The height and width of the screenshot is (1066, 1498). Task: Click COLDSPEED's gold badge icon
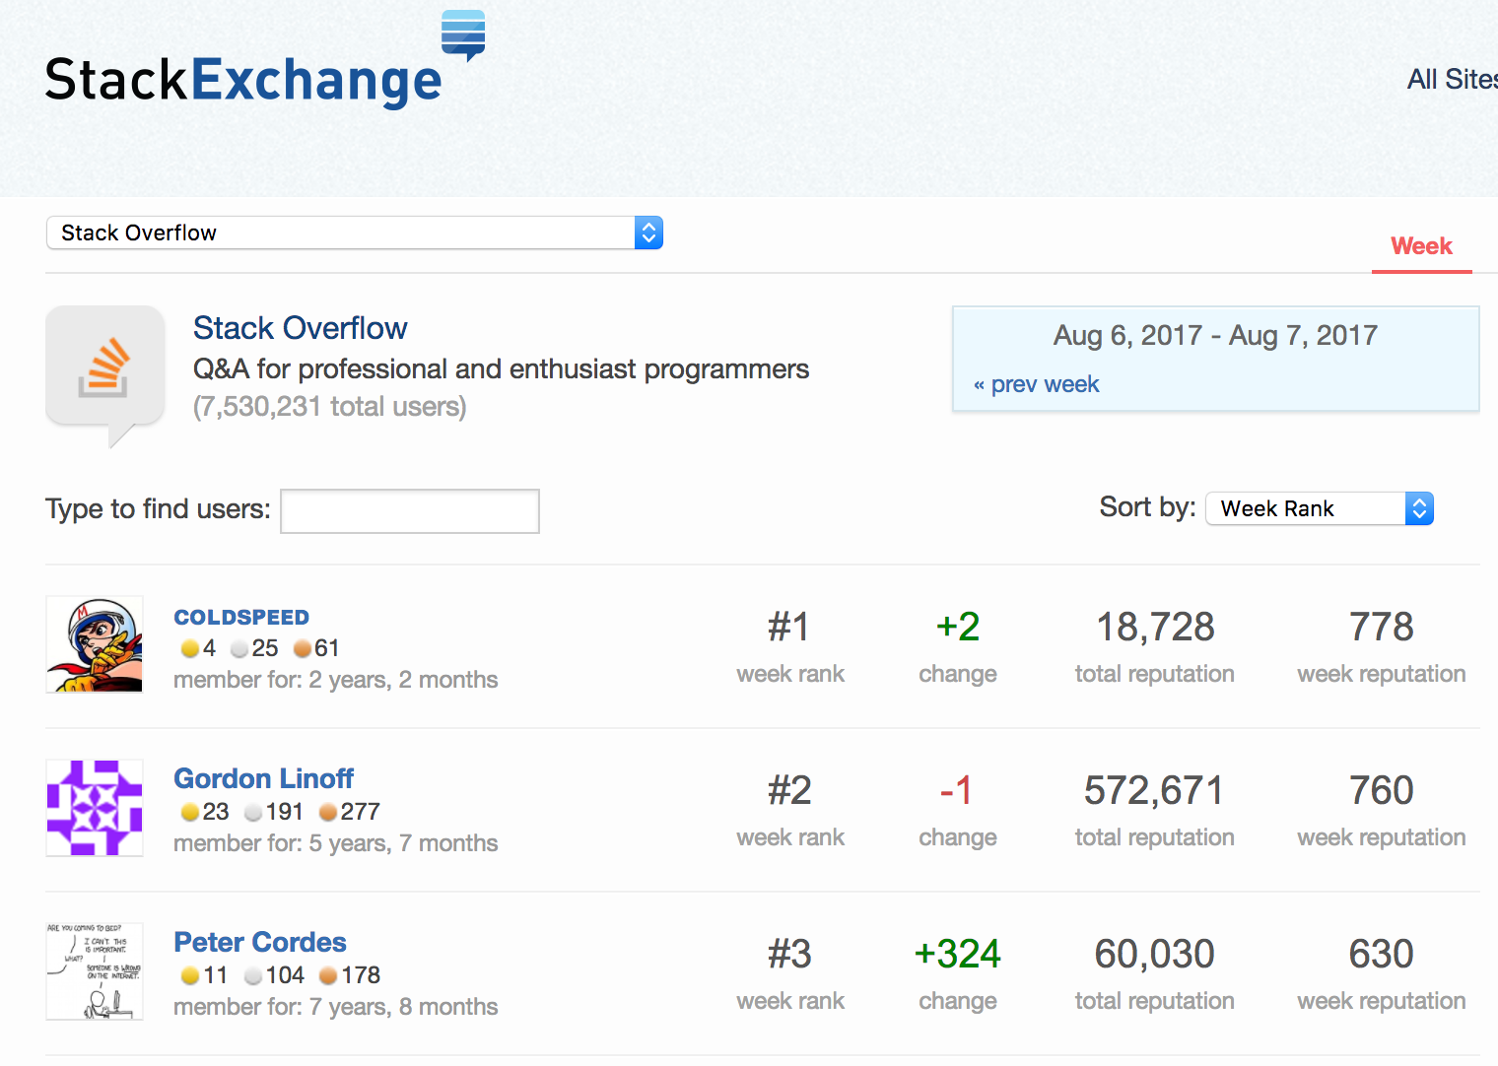190,649
